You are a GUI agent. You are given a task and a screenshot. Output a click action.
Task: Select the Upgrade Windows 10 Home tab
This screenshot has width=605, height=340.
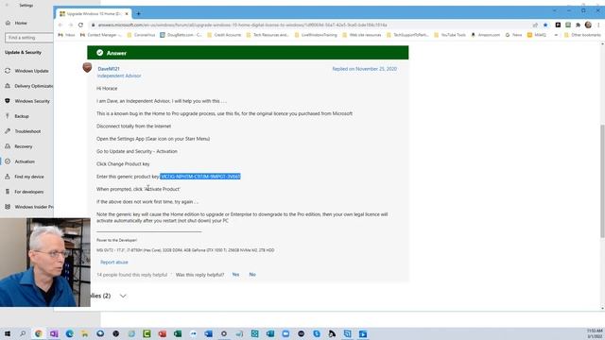94,14
